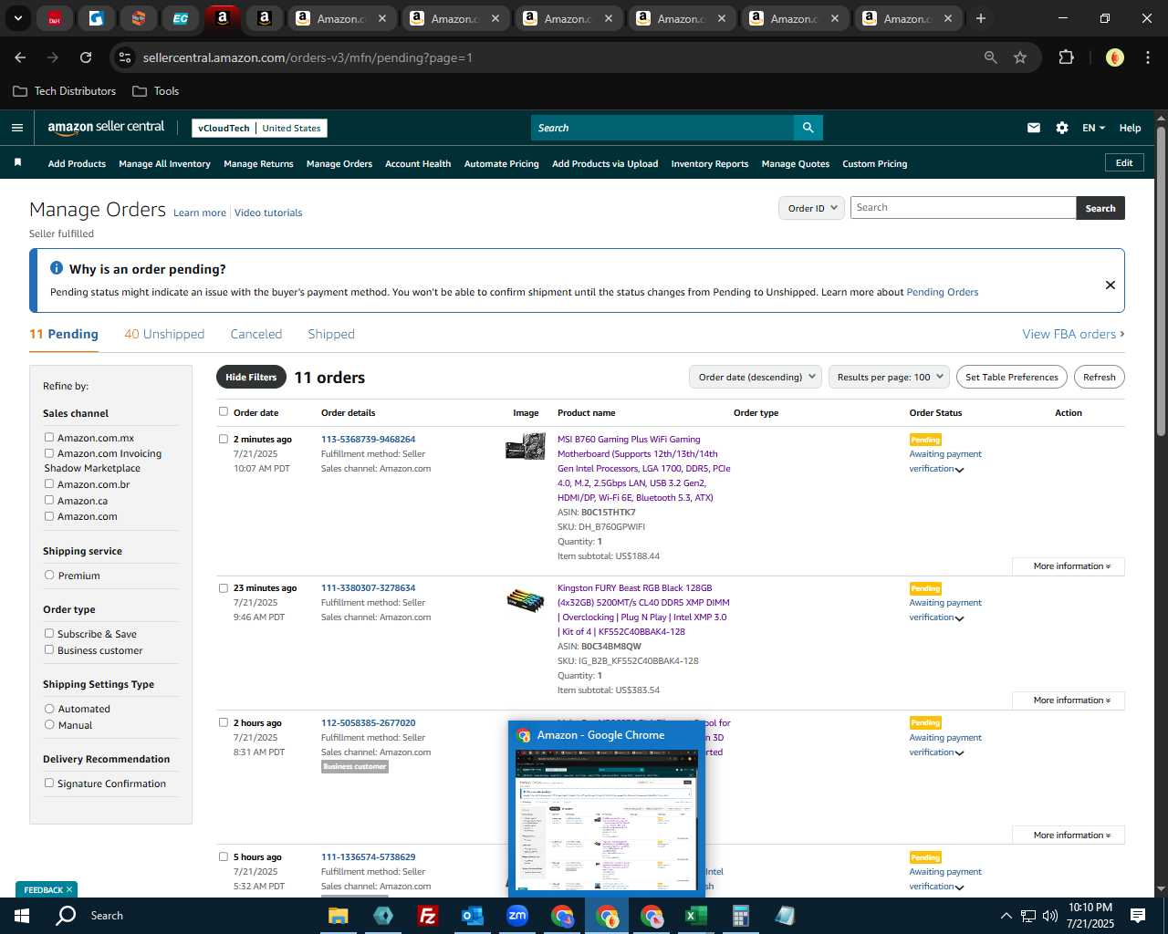Open the Chrome extensions puzzle icon
Viewport: 1168px width, 934px height.
point(1066,57)
